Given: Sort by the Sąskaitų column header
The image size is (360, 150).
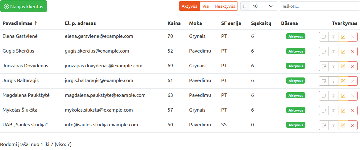Looking at the screenshot, I should pos(261,23).
